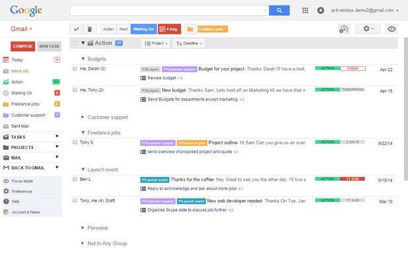Select the Action status toolbar button

click(108, 29)
